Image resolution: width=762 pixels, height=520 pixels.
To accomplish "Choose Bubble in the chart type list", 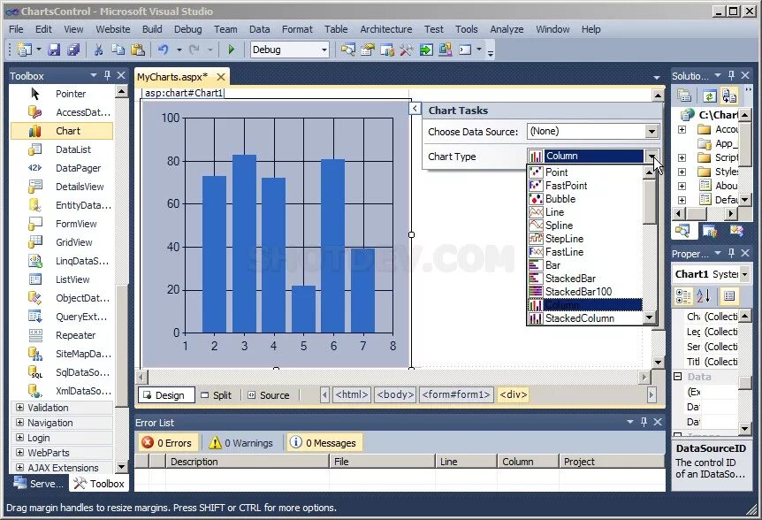I will click(585, 199).
